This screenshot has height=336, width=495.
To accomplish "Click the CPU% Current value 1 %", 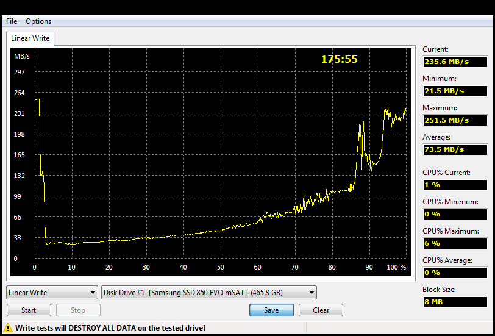I will tap(455, 185).
